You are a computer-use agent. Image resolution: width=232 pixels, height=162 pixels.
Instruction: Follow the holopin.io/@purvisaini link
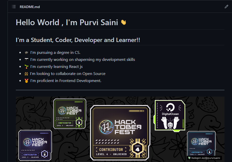(205, 158)
